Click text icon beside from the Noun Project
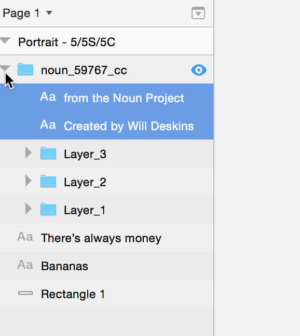Image resolution: width=300 pixels, height=336 pixels. (48, 97)
